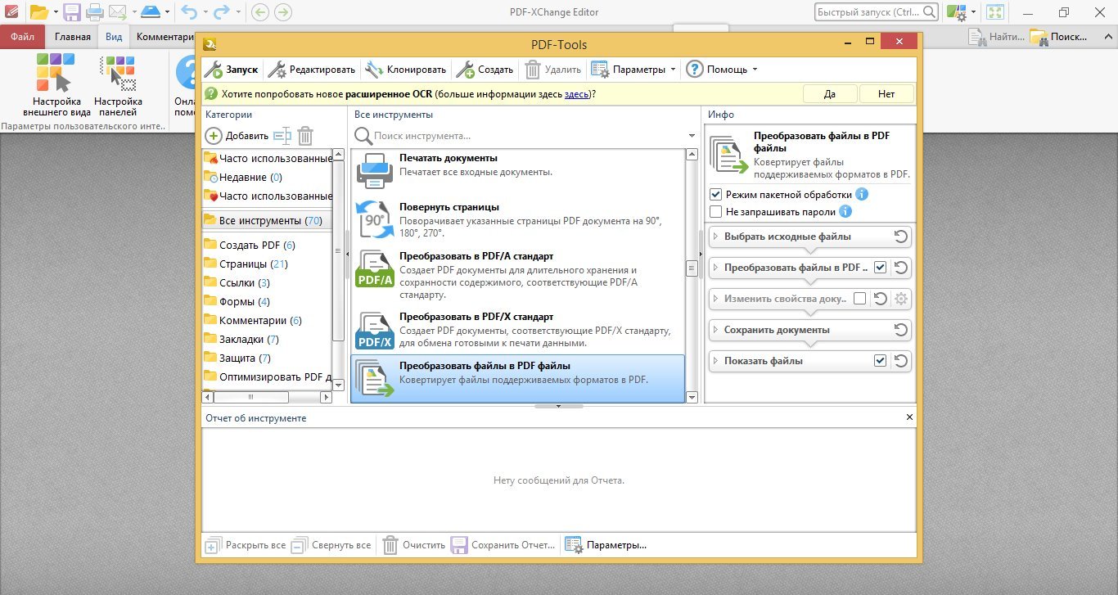Expand Выбрать исходные файлы section
1118x595 pixels.
715,237
